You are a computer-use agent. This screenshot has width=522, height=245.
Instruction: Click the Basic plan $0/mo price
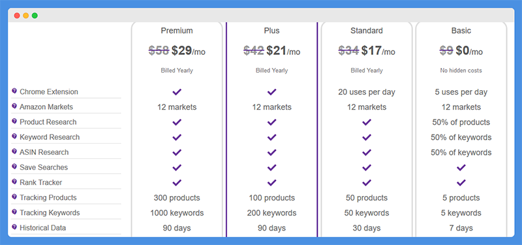click(x=469, y=51)
